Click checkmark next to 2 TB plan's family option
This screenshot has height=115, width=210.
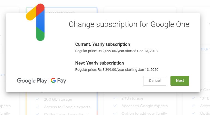tap(115, 113)
